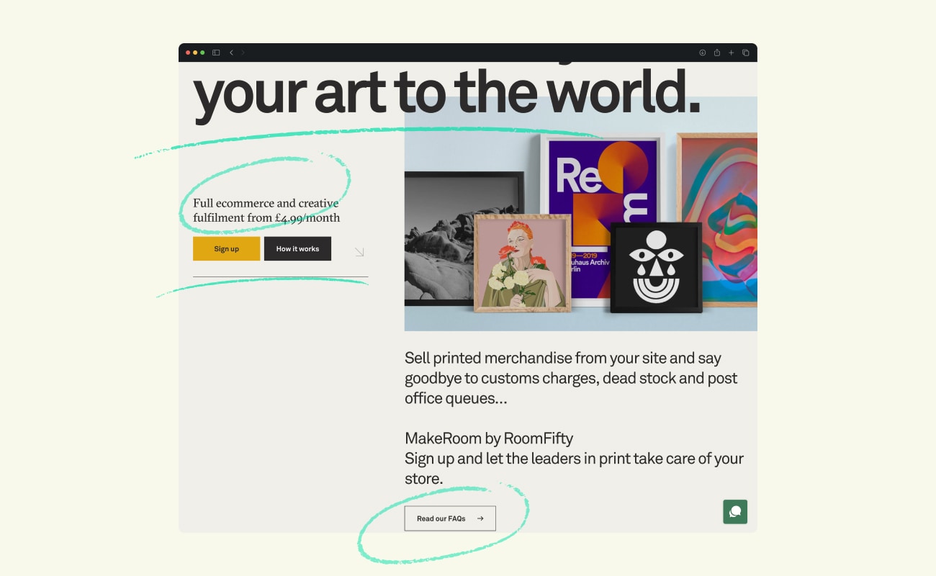Screen dimensions: 936x576
Task: Open the green chat widget icon
Action: tap(735, 512)
